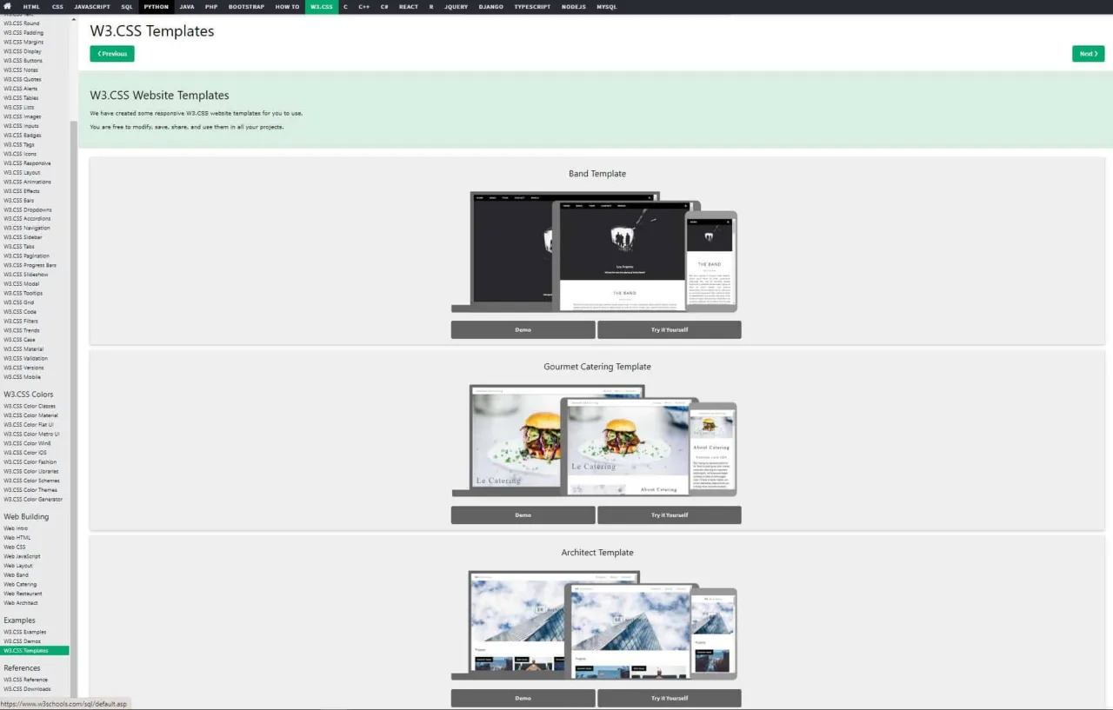Click the Band Template preview image
Viewport: 1113px width, 710px height.
(x=596, y=250)
